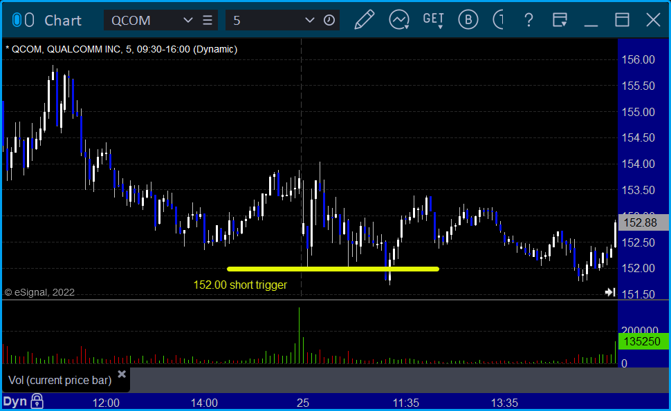The image size is (671, 411).
Task: Expand the interval dropdown arrow
Action: [x=309, y=20]
